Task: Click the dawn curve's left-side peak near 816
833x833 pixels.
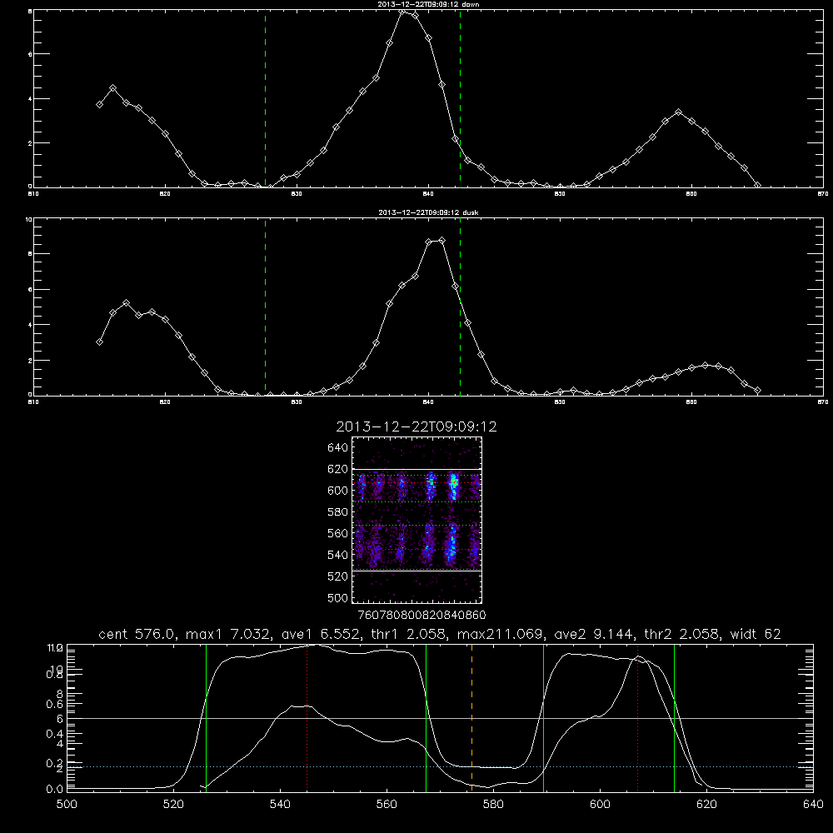Action: click(x=112, y=87)
